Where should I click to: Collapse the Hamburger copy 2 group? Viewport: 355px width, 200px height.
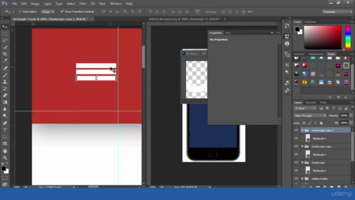pyautogui.click(x=302, y=130)
